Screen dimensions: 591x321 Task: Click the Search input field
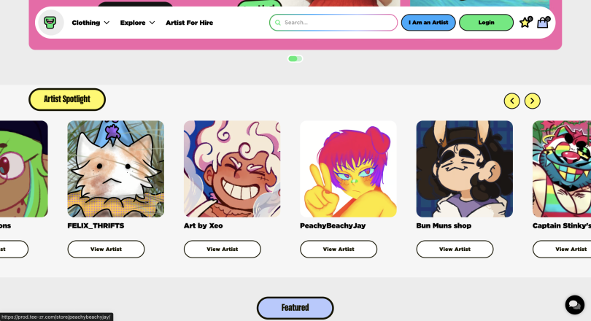[x=333, y=23]
